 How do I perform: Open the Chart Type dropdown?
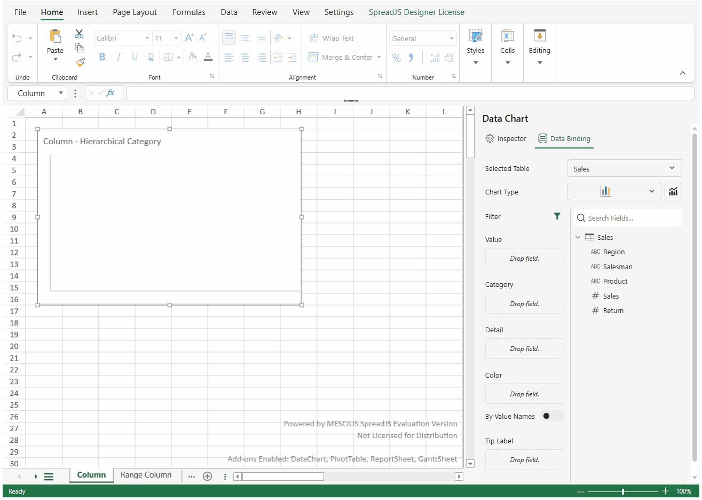(614, 191)
